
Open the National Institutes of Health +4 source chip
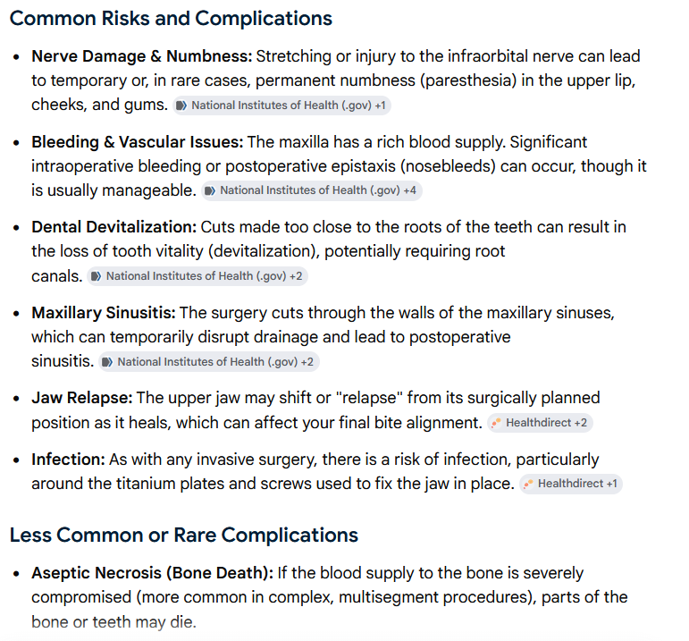pyautogui.click(x=312, y=190)
